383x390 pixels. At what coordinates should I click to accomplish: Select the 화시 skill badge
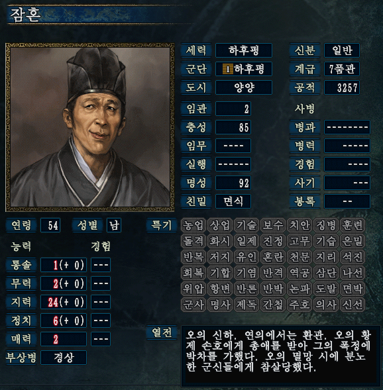[x=220, y=241]
